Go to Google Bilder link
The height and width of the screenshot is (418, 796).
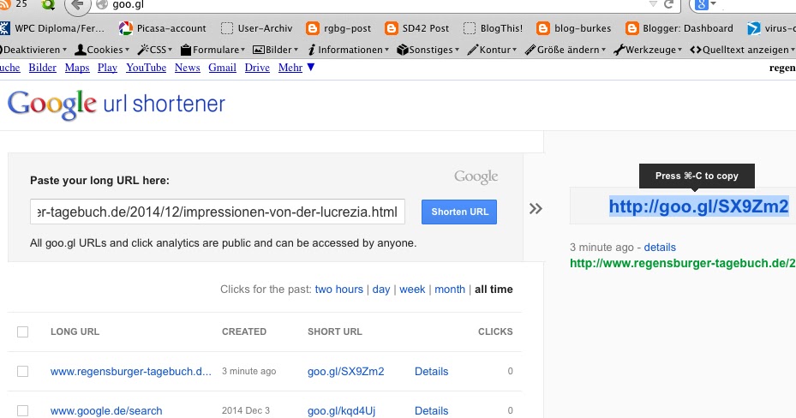(42, 68)
